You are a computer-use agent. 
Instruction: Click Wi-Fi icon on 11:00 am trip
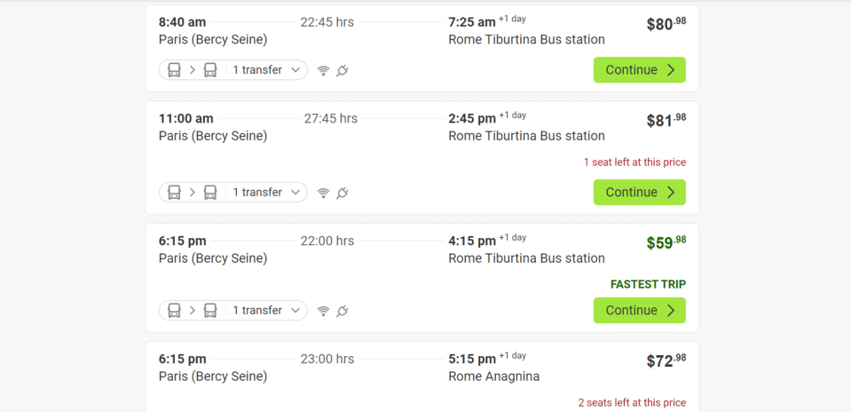[323, 193]
